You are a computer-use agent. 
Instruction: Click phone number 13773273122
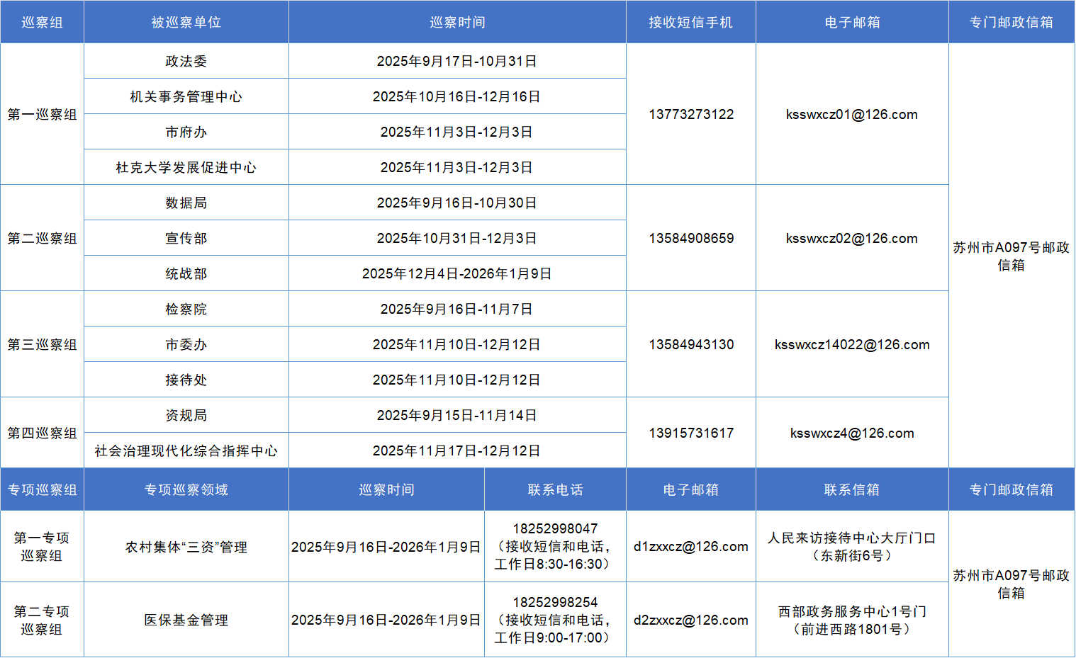tap(691, 115)
